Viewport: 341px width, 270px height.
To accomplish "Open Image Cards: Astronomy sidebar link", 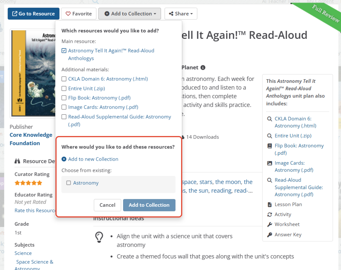I will 294,166.
